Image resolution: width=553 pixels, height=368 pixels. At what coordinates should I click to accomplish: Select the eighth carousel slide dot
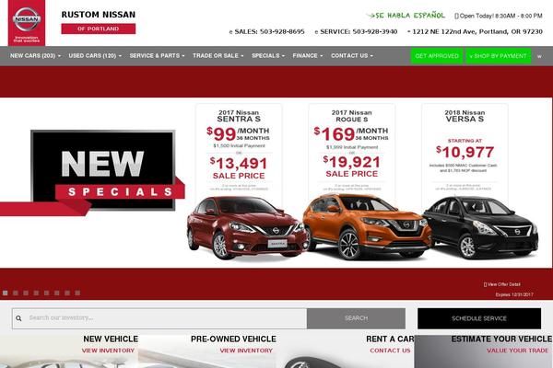pyautogui.click(x=77, y=293)
